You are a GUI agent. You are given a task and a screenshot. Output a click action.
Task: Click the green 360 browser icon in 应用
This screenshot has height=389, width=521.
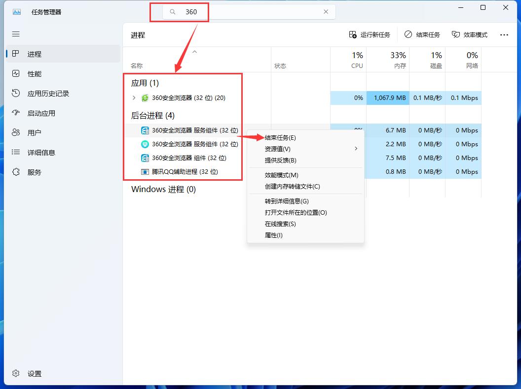[145, 98]
